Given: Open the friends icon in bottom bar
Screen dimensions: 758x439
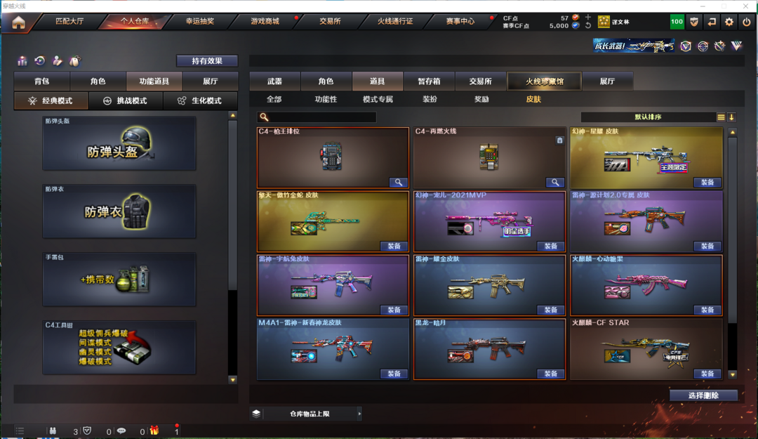Looking at the screenshot, I should [x=53, y=431].
